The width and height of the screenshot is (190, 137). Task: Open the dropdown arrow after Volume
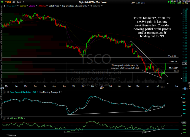(102, 6)
